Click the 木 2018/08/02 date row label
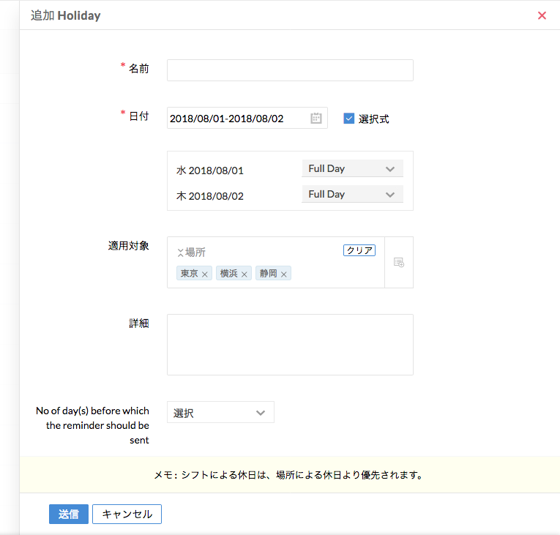 click(210, 196)
